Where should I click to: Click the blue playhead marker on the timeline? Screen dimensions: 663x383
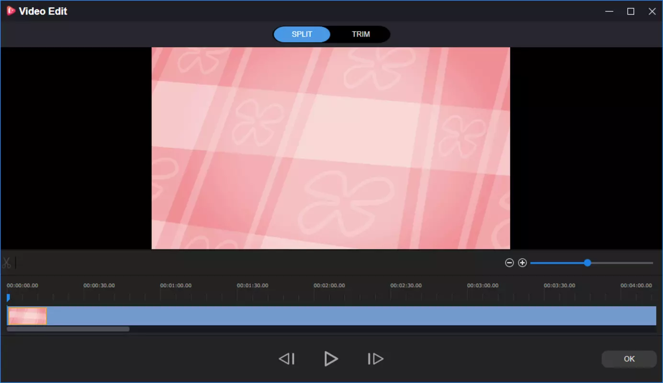tap(8, 298)
